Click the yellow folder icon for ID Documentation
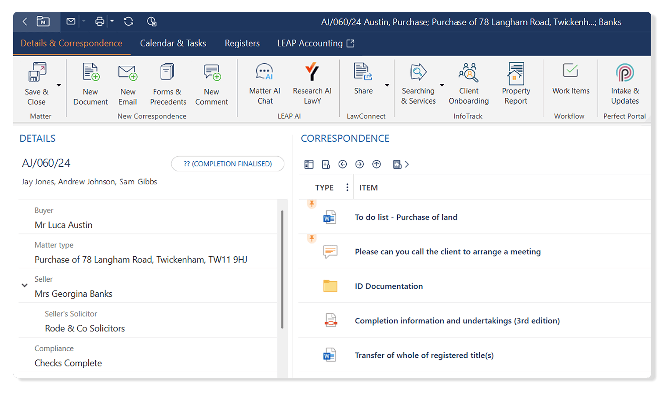The image size is (667, 395). [x=330, y=286]
